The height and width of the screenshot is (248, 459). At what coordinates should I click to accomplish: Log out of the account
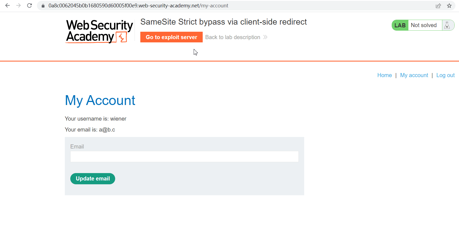[445, 75]
